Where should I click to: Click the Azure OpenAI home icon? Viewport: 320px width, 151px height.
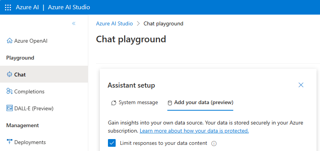(9, 41)
